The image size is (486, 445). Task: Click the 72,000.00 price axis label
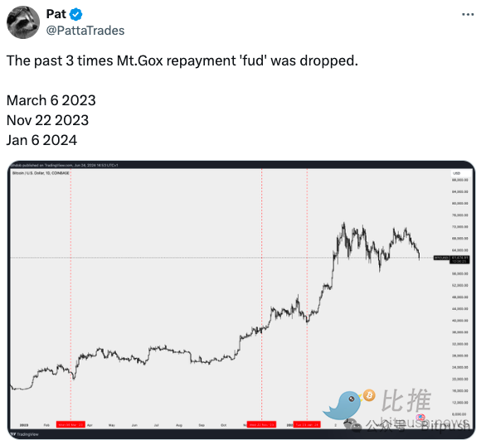coord(459,227)
